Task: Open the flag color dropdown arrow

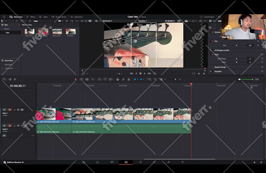Action: (x=138, y=79)
